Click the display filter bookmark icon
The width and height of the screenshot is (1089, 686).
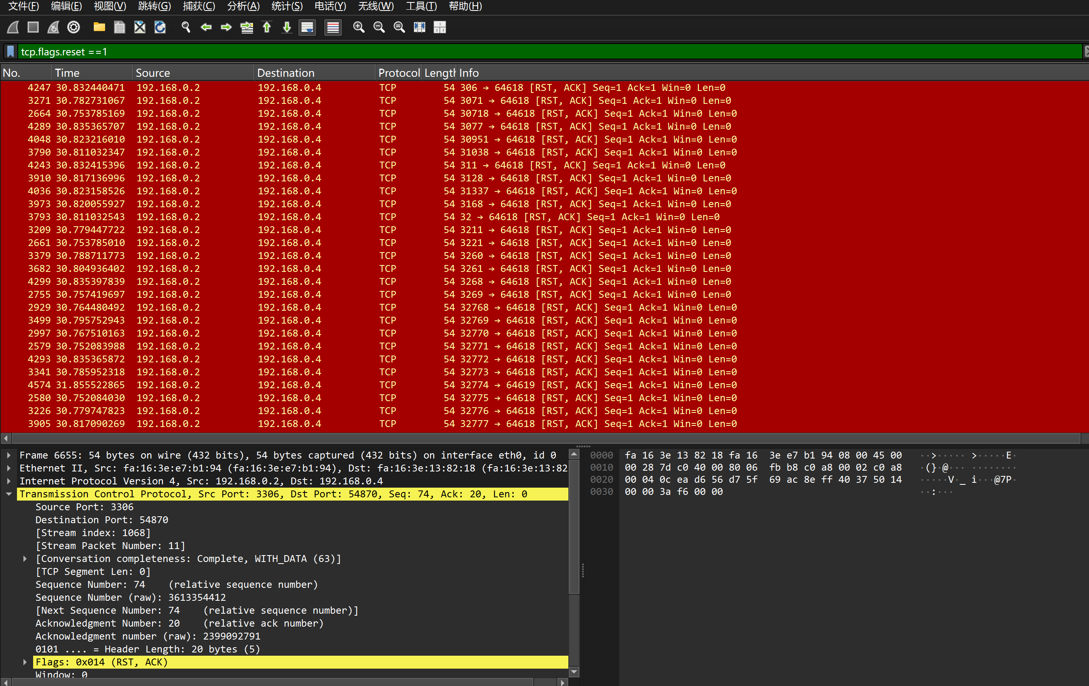click(11, 52)
